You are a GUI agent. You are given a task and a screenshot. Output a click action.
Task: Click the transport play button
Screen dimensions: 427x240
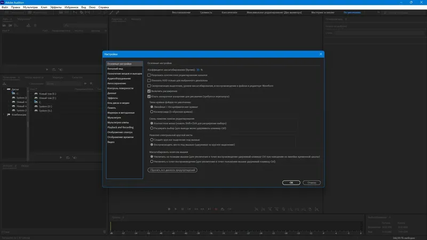click(176, 209)
